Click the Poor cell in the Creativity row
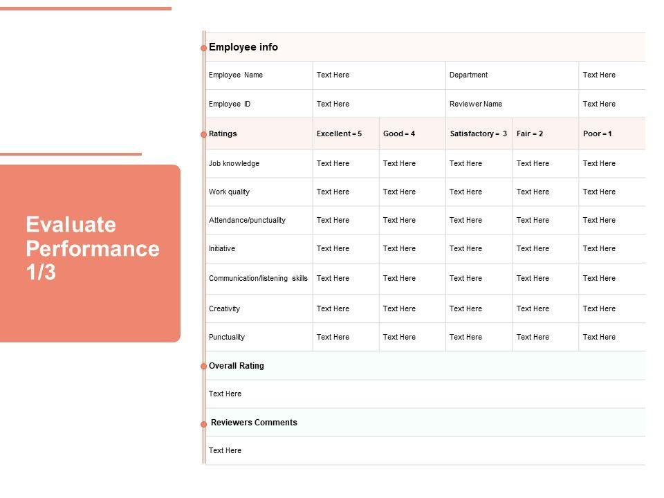 [599, 309]
